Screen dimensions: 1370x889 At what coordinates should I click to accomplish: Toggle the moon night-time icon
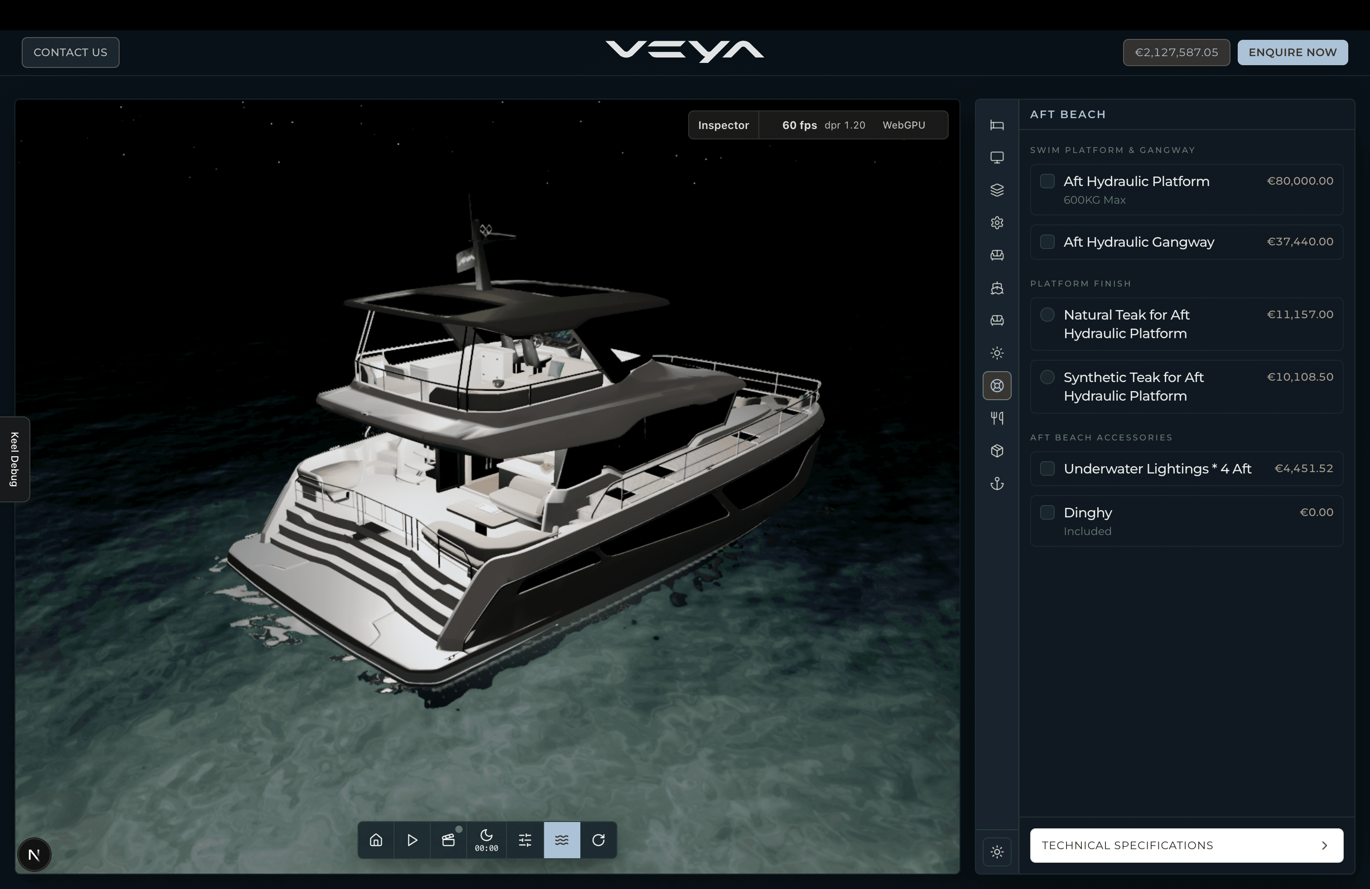click(487, 840)
